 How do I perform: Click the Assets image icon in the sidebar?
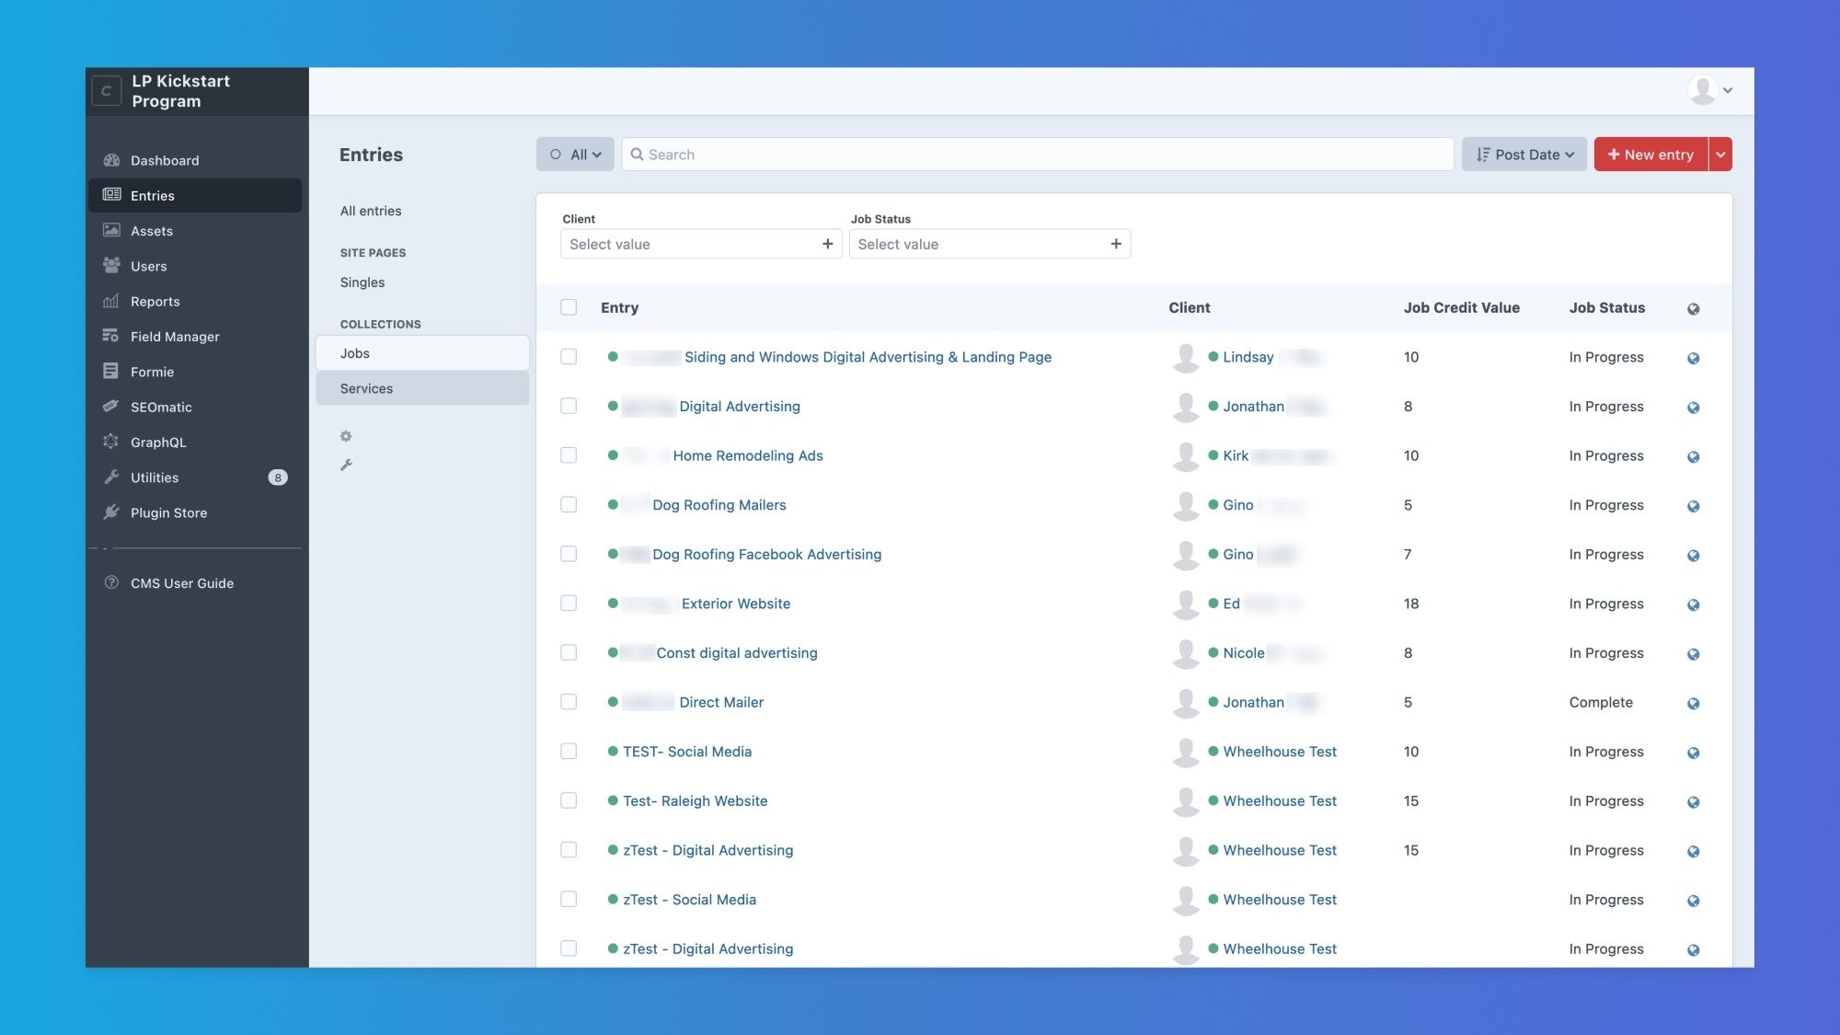click(x=111, y=230)
